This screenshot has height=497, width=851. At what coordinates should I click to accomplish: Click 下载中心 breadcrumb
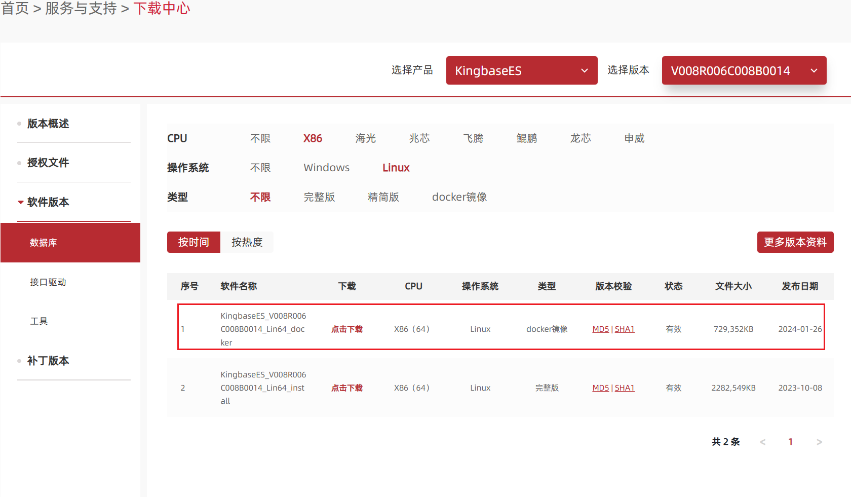(162, 8)
